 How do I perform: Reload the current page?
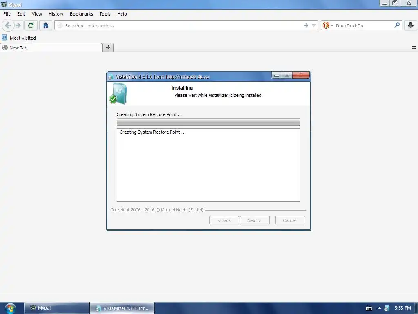point(31,26)
